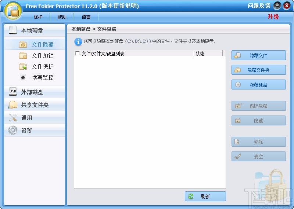Screen dimensions: 294x209
Task: Click breadcrumb 本地硬盘 > 文件隐藏
Action: click(x=94, y=29)
